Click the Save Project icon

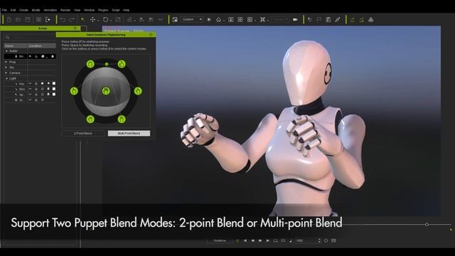(x=28, y=20)
